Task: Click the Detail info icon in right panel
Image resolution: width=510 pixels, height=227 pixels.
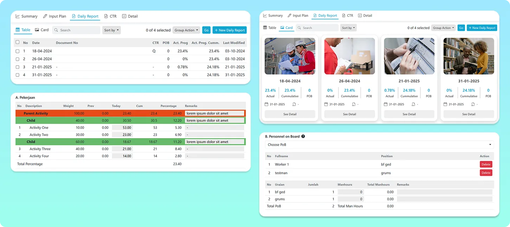Action: coord(360,16)
